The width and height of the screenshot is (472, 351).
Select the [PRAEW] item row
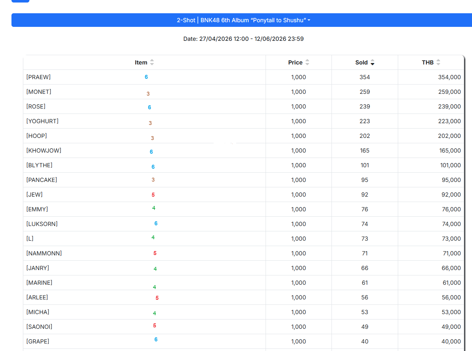(38, 77)
